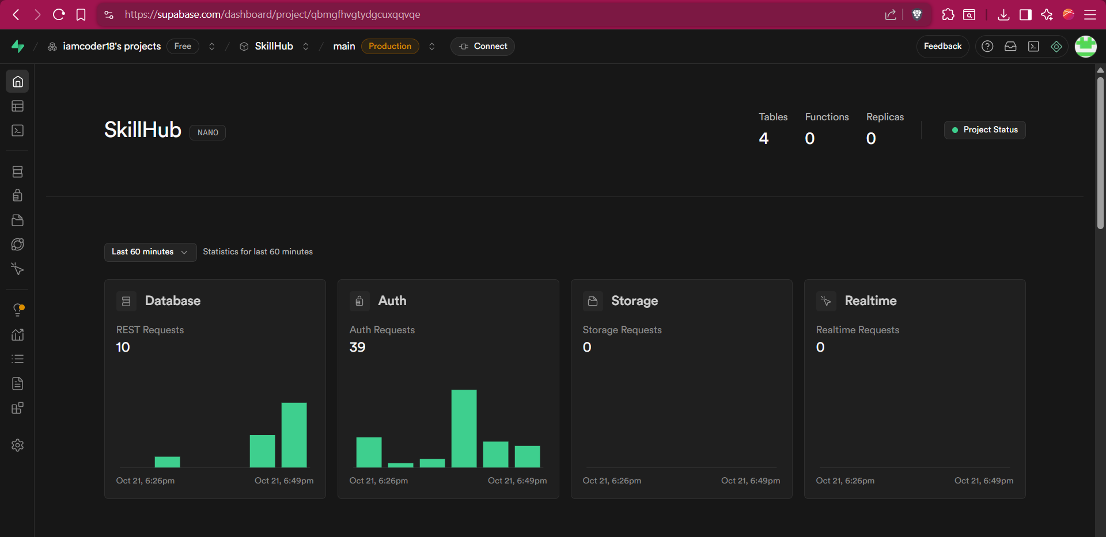
Task: Open Authentication from the sidebar lock icon
Action: 18,196
